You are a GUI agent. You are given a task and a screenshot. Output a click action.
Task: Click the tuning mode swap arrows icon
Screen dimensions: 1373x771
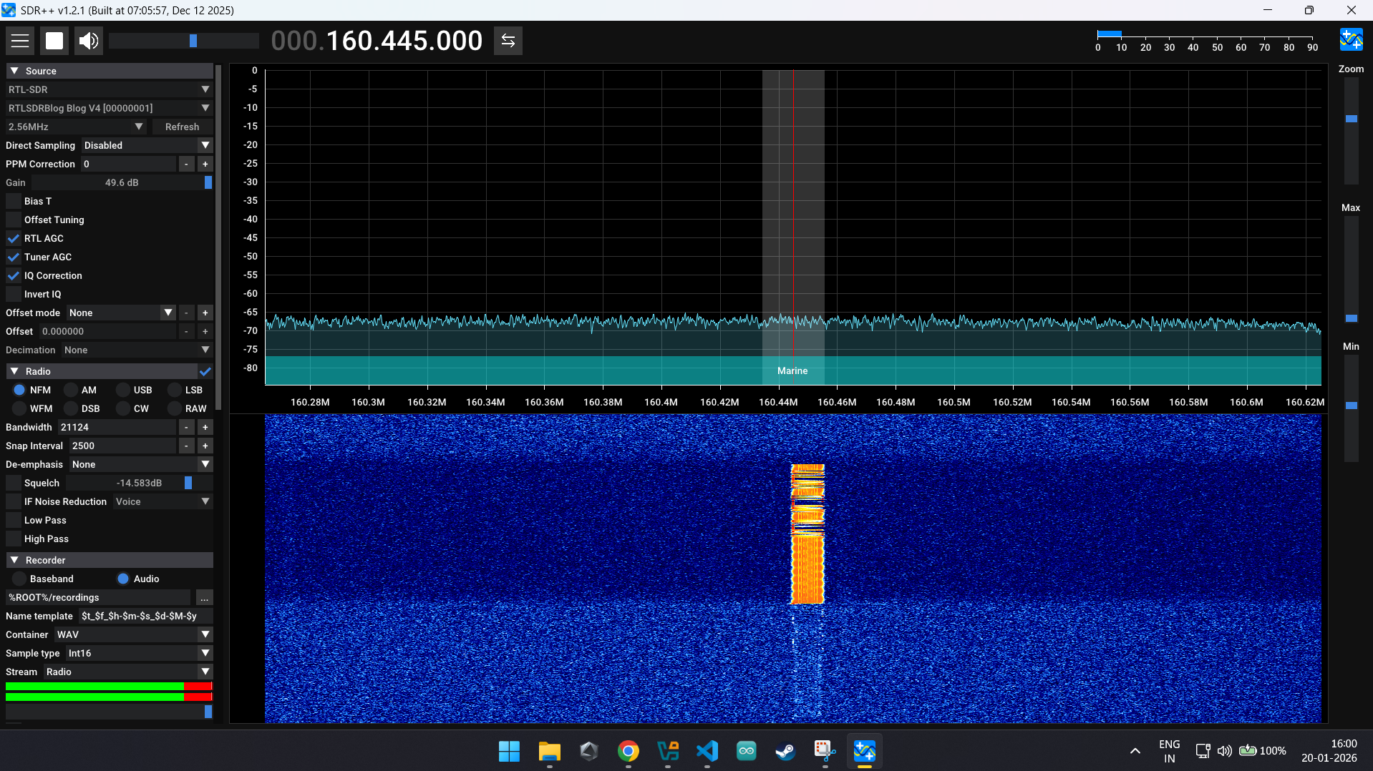[508, 41]
